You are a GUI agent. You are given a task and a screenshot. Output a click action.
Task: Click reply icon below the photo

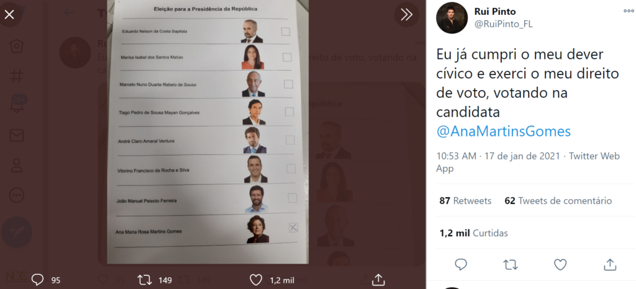(37, 280)
